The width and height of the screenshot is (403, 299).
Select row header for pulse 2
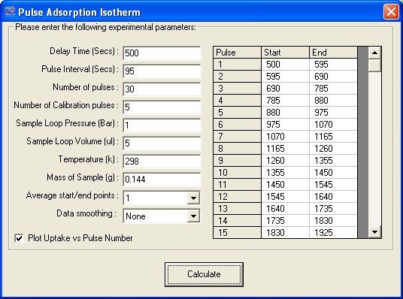pyautogui.click(x=238, y=77)
